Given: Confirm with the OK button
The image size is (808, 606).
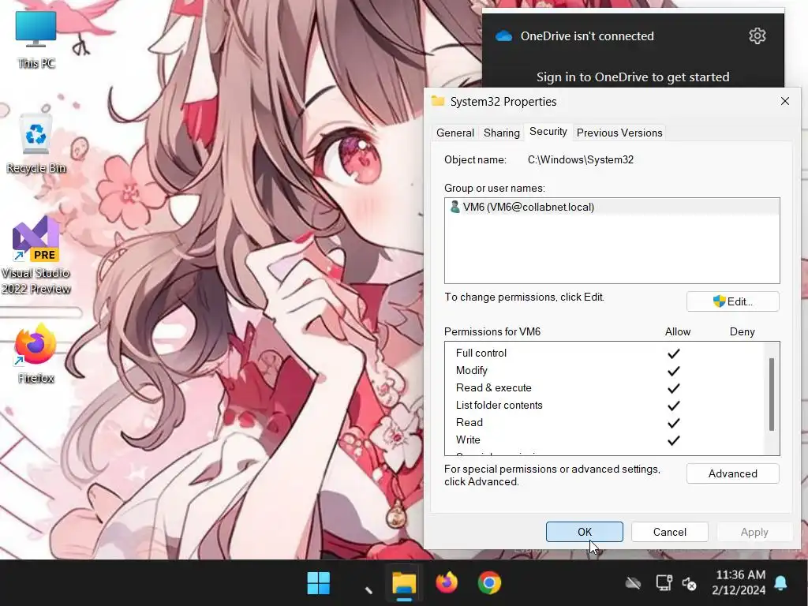Looking at the screenshot, I should (x=585, y=532).
